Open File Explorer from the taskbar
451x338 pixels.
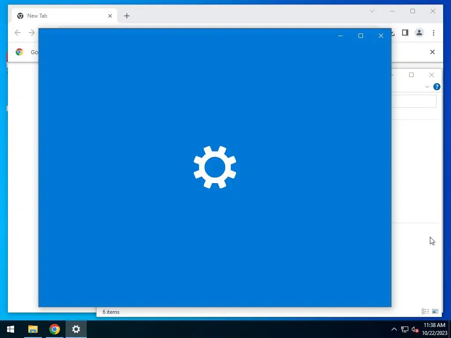pyautogui.click(x=33, y=329)
